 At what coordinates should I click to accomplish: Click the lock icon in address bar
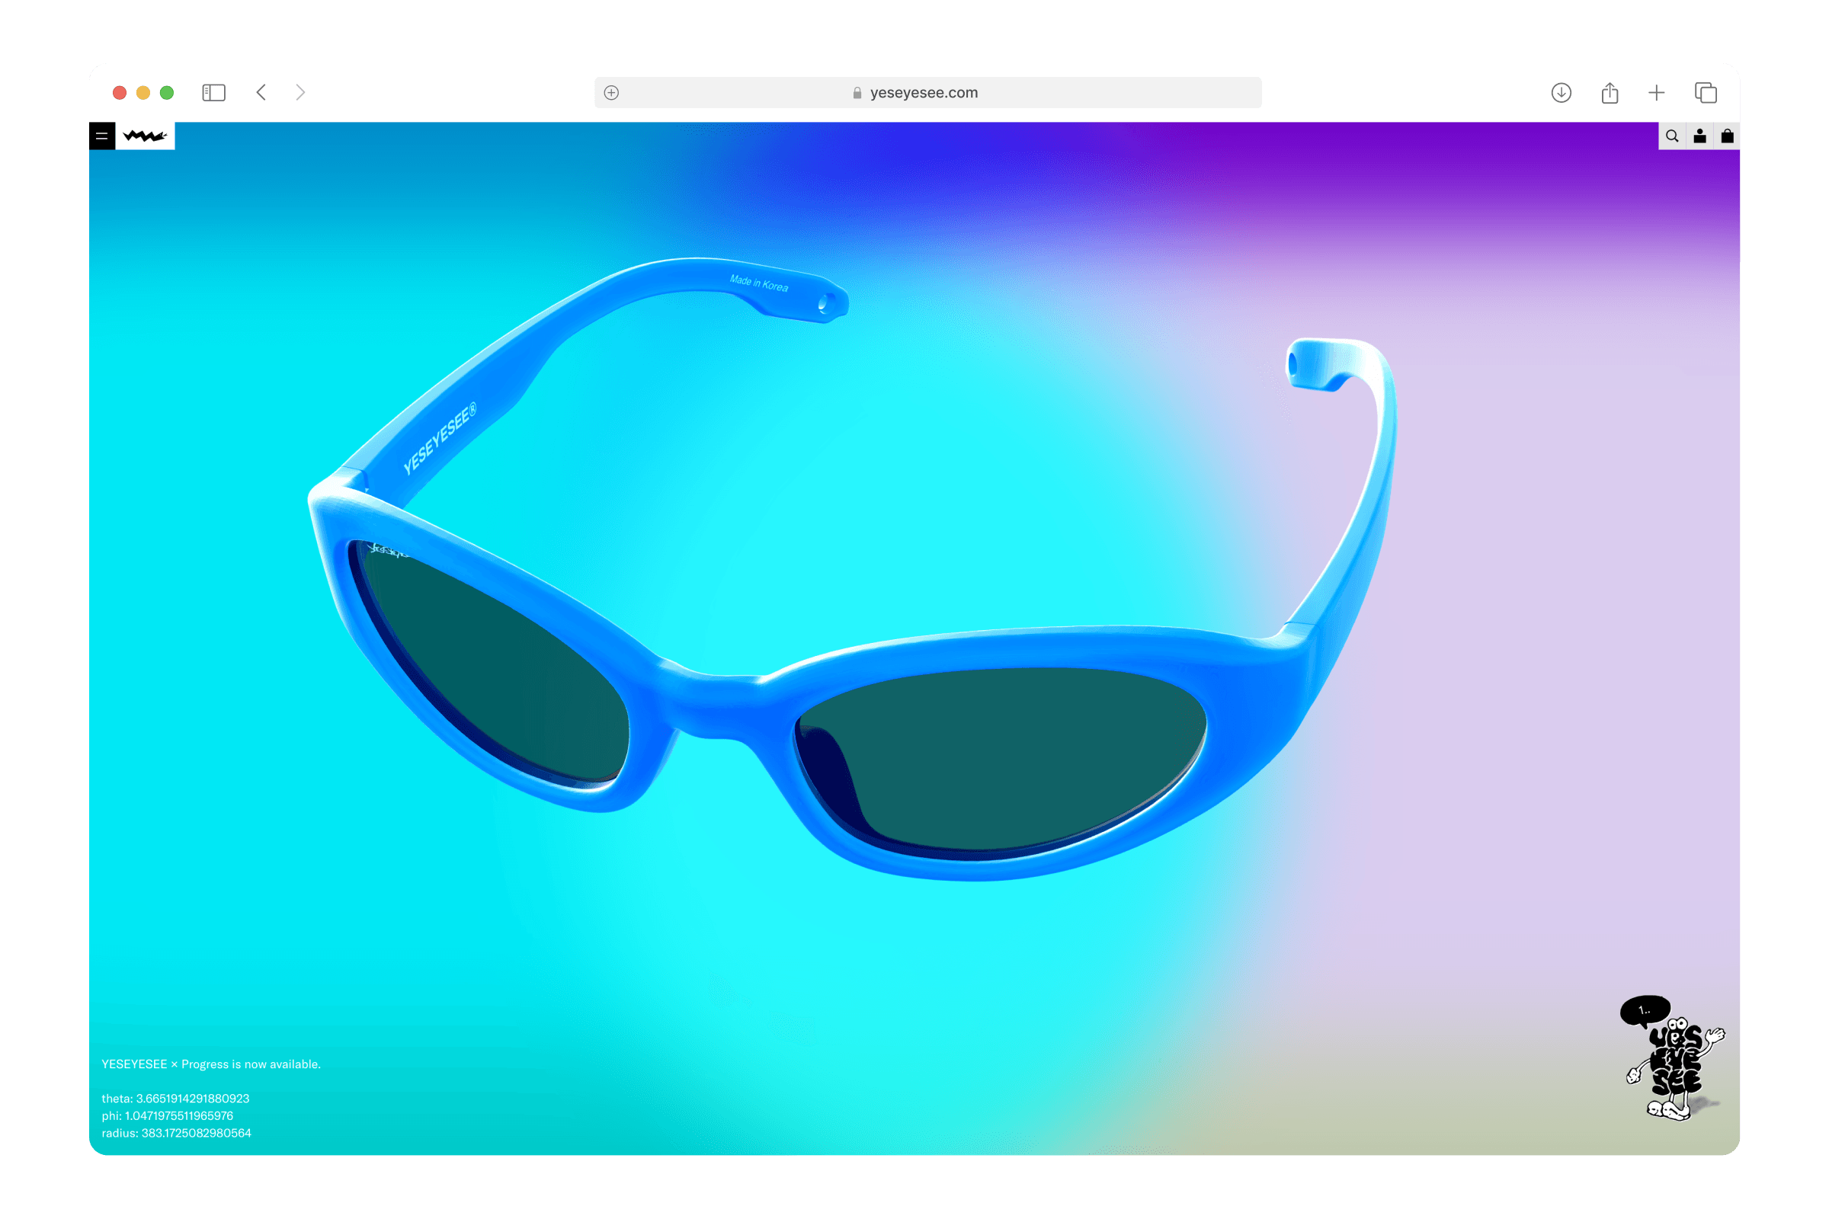857,92
